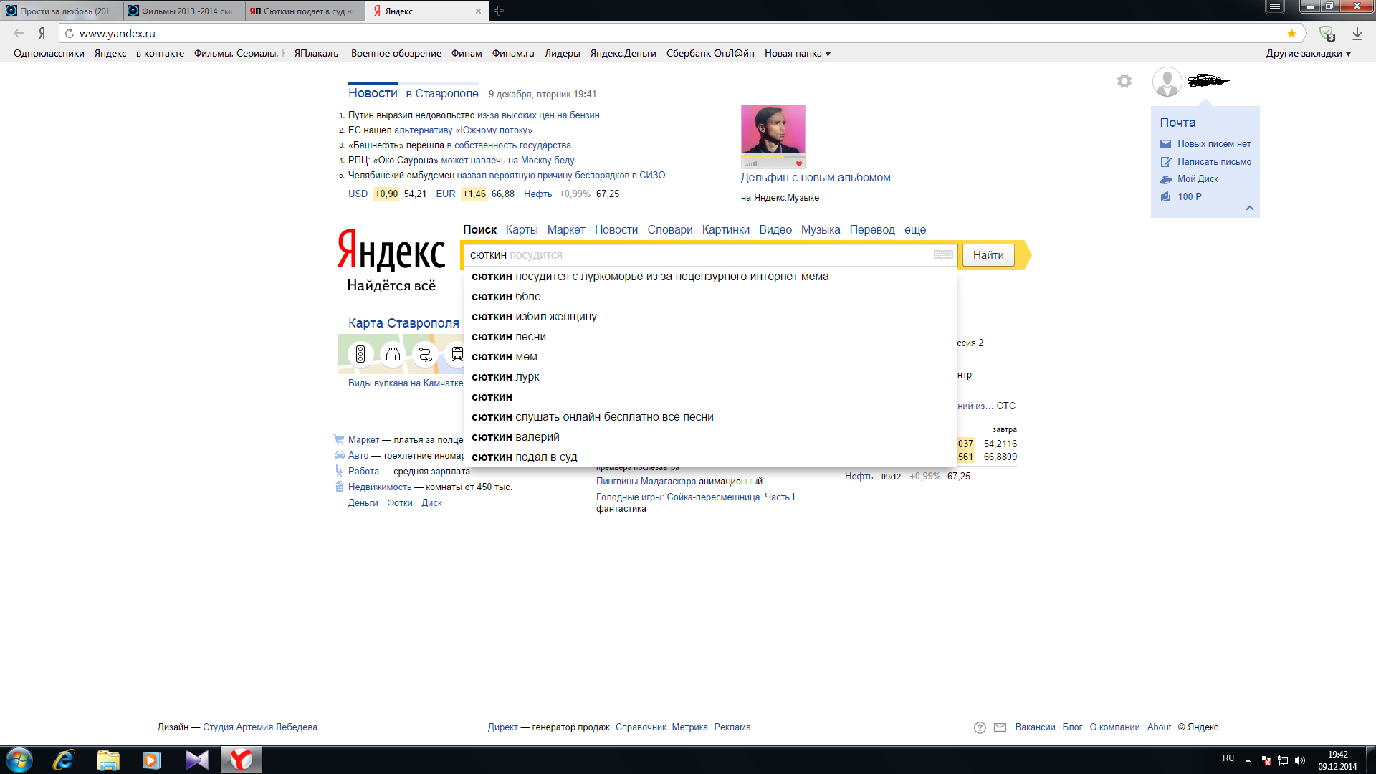The width and height of the screenshot is (1376, 774).
Task: Click the binoculars panorama map icon
Action: [393, 354]
